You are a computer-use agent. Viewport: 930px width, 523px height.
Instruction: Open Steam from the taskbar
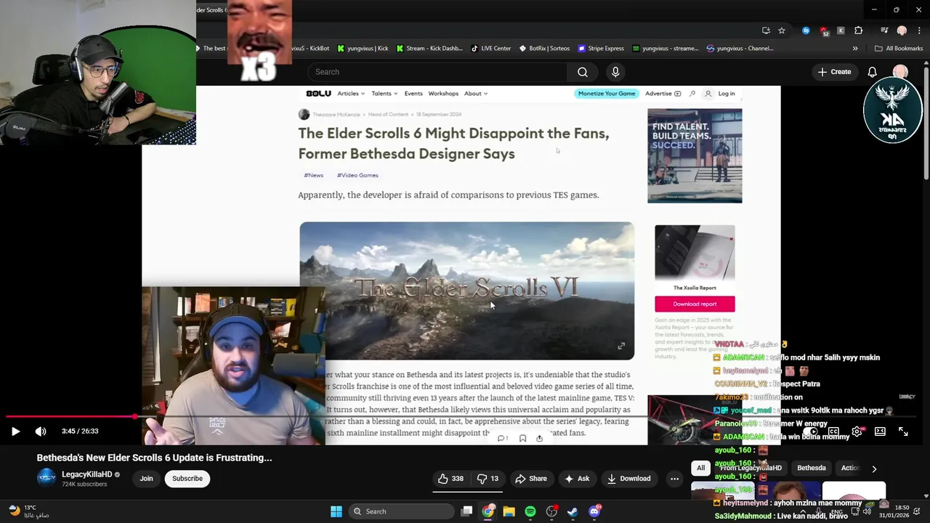(x=573, y=511)
